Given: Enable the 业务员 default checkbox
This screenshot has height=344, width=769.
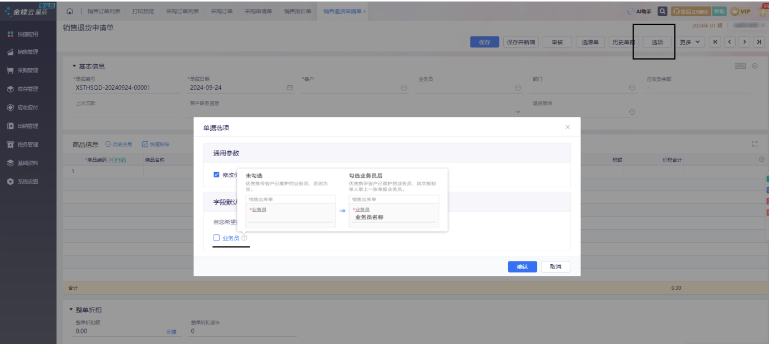Looking at the screenshot, I should click(216, 238).
